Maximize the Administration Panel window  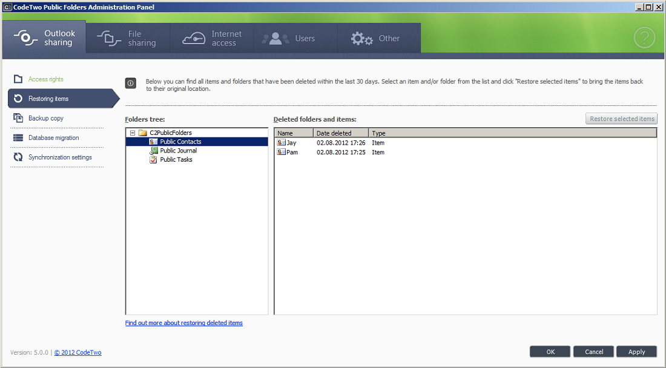point(648,7)
